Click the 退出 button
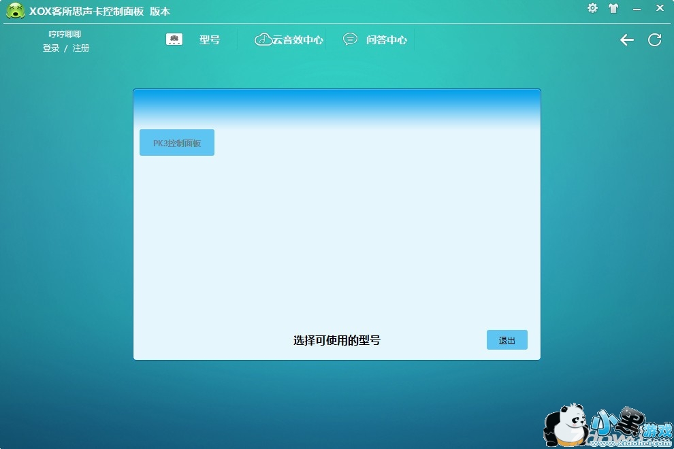Image resolution: width=674 pixels, height=449 pixels. (x=507, y=340)
